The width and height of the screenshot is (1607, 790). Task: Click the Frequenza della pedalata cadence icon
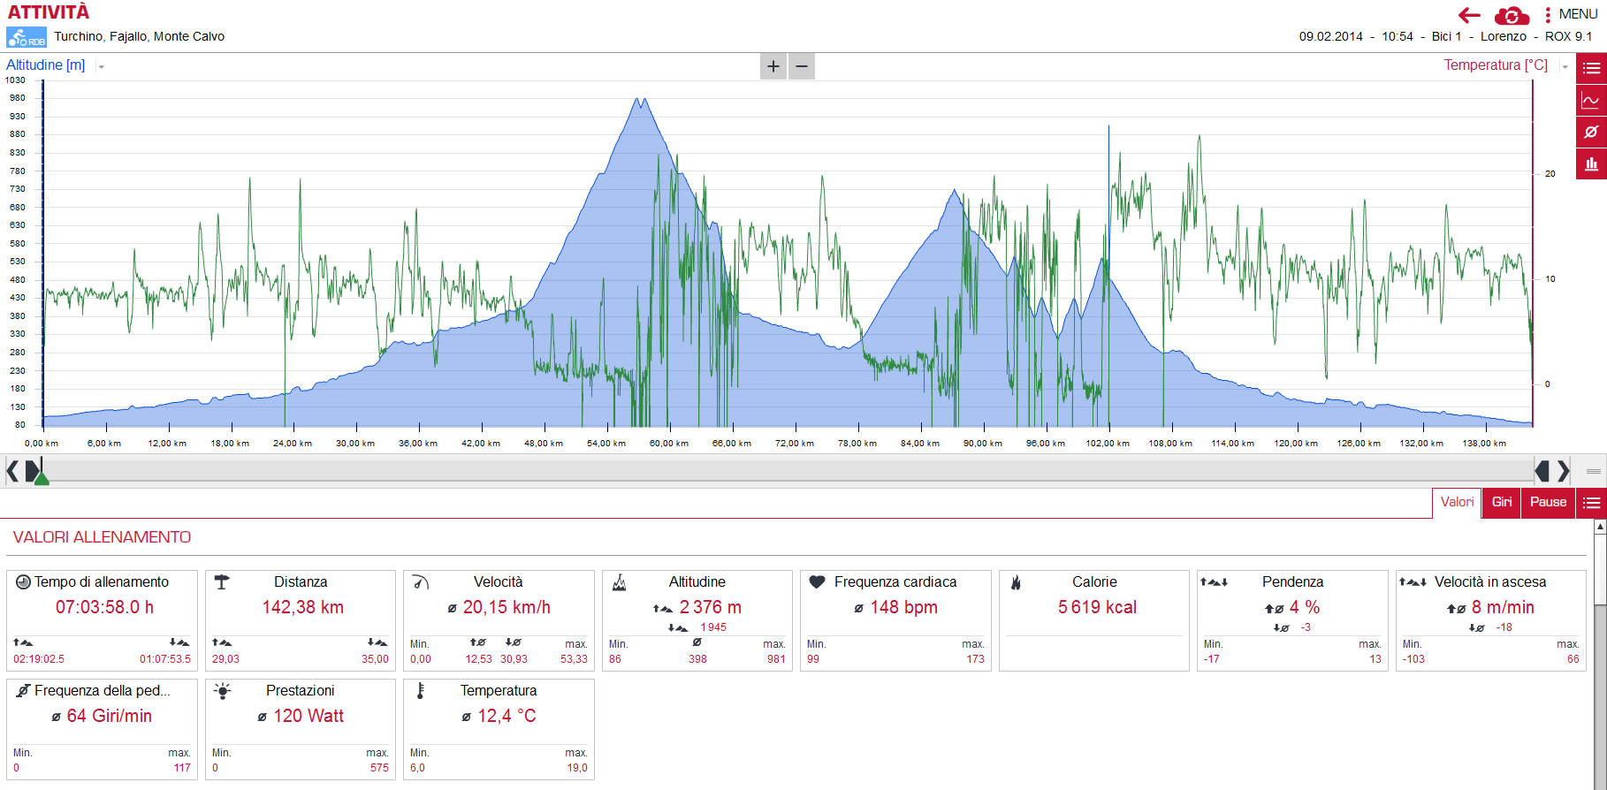click(x=24, y=691)
